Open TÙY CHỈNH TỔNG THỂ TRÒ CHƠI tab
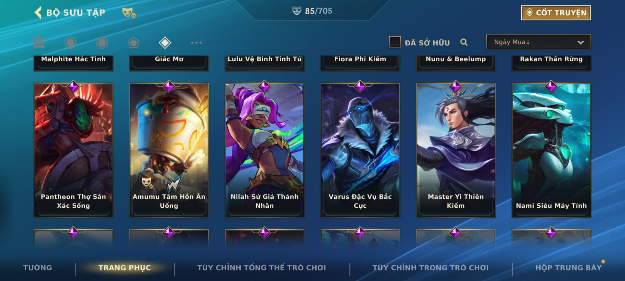Screen dimensions: 625x281 (x=261, y=267)
